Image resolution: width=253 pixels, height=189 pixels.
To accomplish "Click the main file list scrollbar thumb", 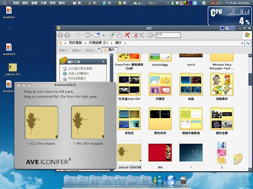I will click(250, 79).
